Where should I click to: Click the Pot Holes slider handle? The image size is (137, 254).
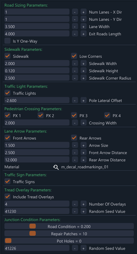coord(8,241)
